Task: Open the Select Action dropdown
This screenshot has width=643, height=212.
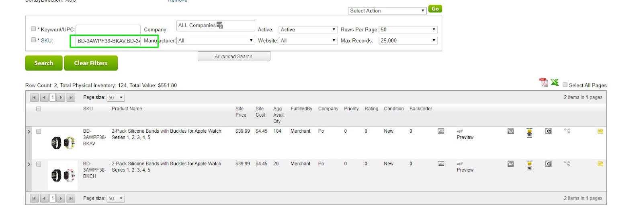Action: (387, 11)
